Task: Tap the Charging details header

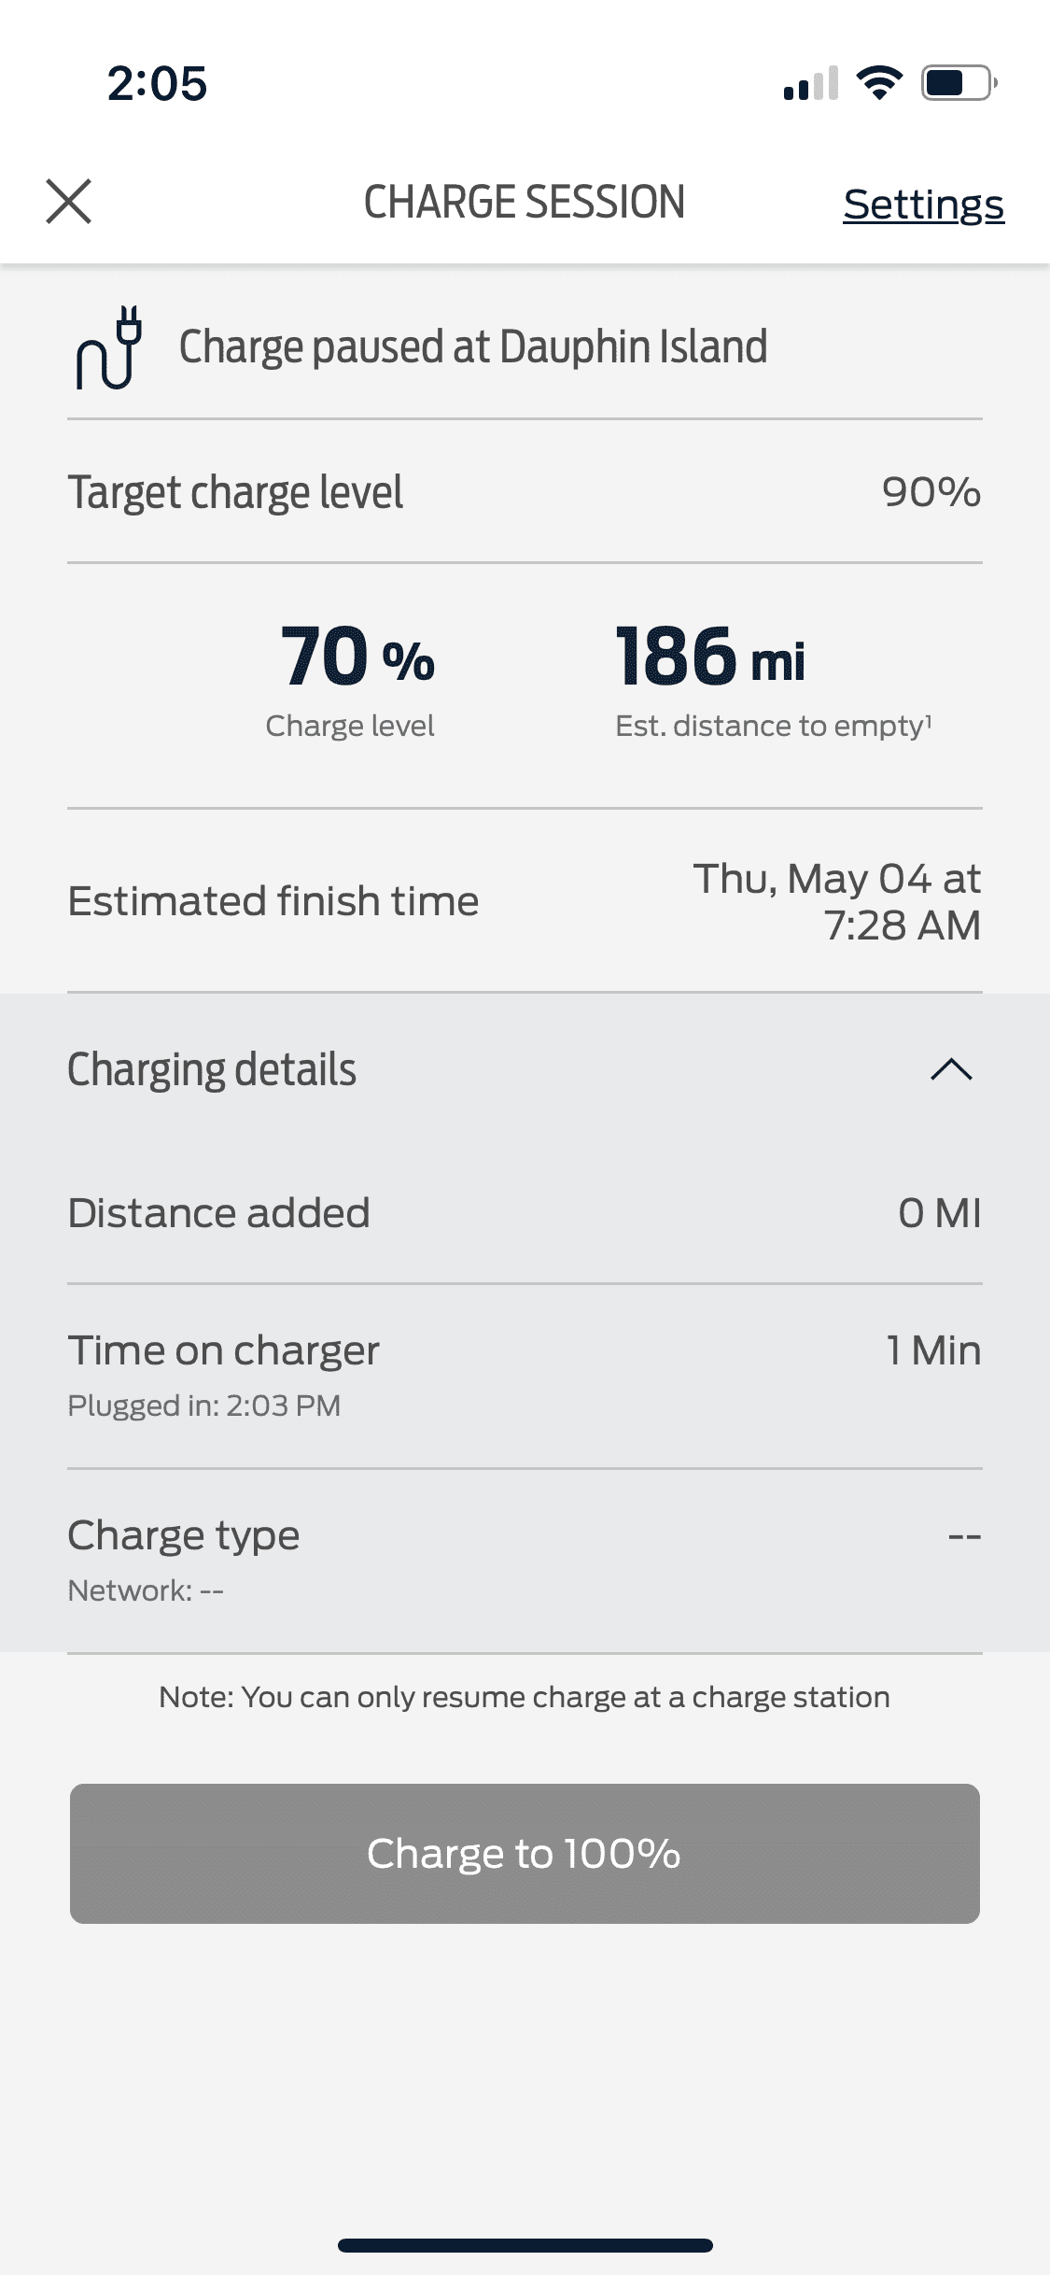Action: 212,1070
